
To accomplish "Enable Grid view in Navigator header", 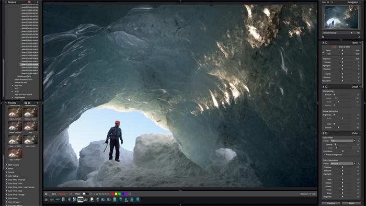I will click(x=324, y=2).
